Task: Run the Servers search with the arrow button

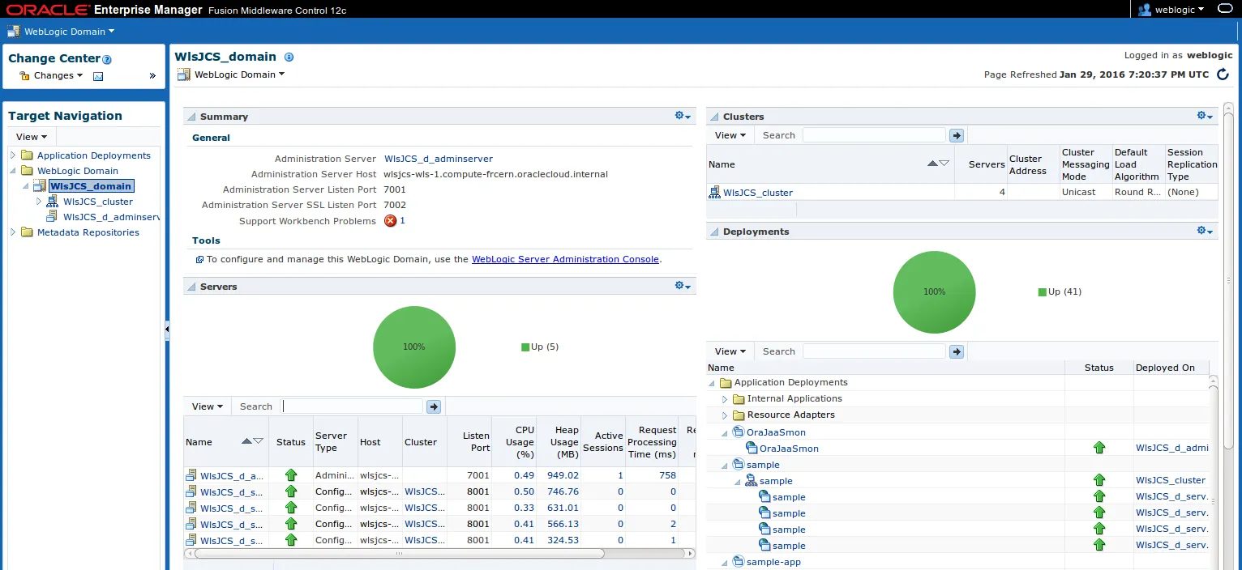Action: pyautogui.click(x=434, y=406)
